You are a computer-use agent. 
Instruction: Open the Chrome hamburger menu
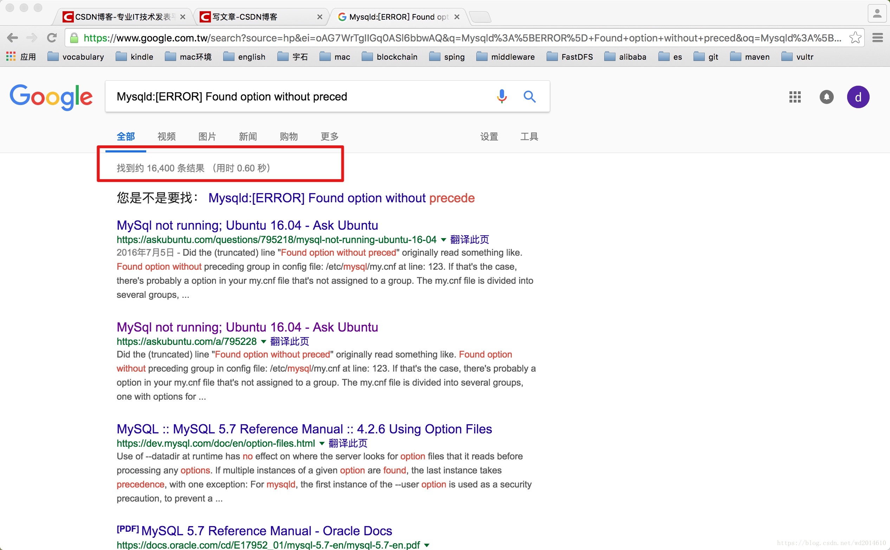(878, 38)
